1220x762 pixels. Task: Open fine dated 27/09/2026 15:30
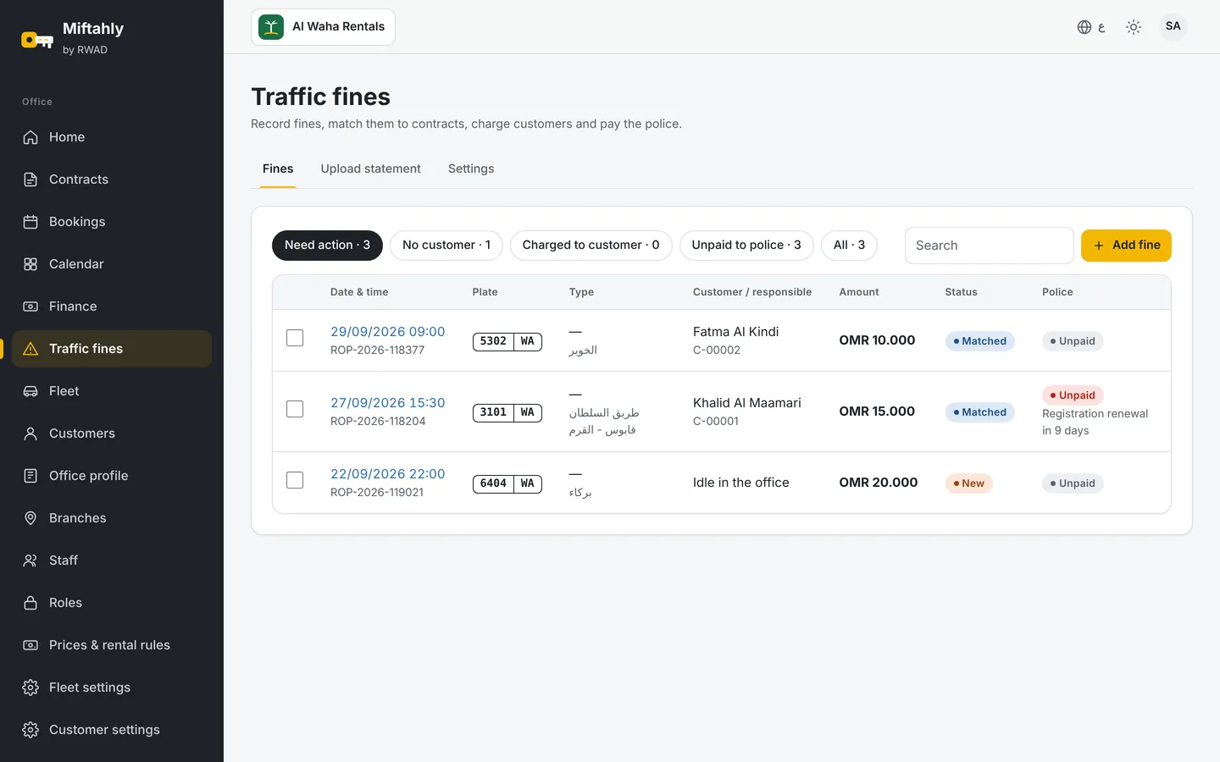pos(388,403)
